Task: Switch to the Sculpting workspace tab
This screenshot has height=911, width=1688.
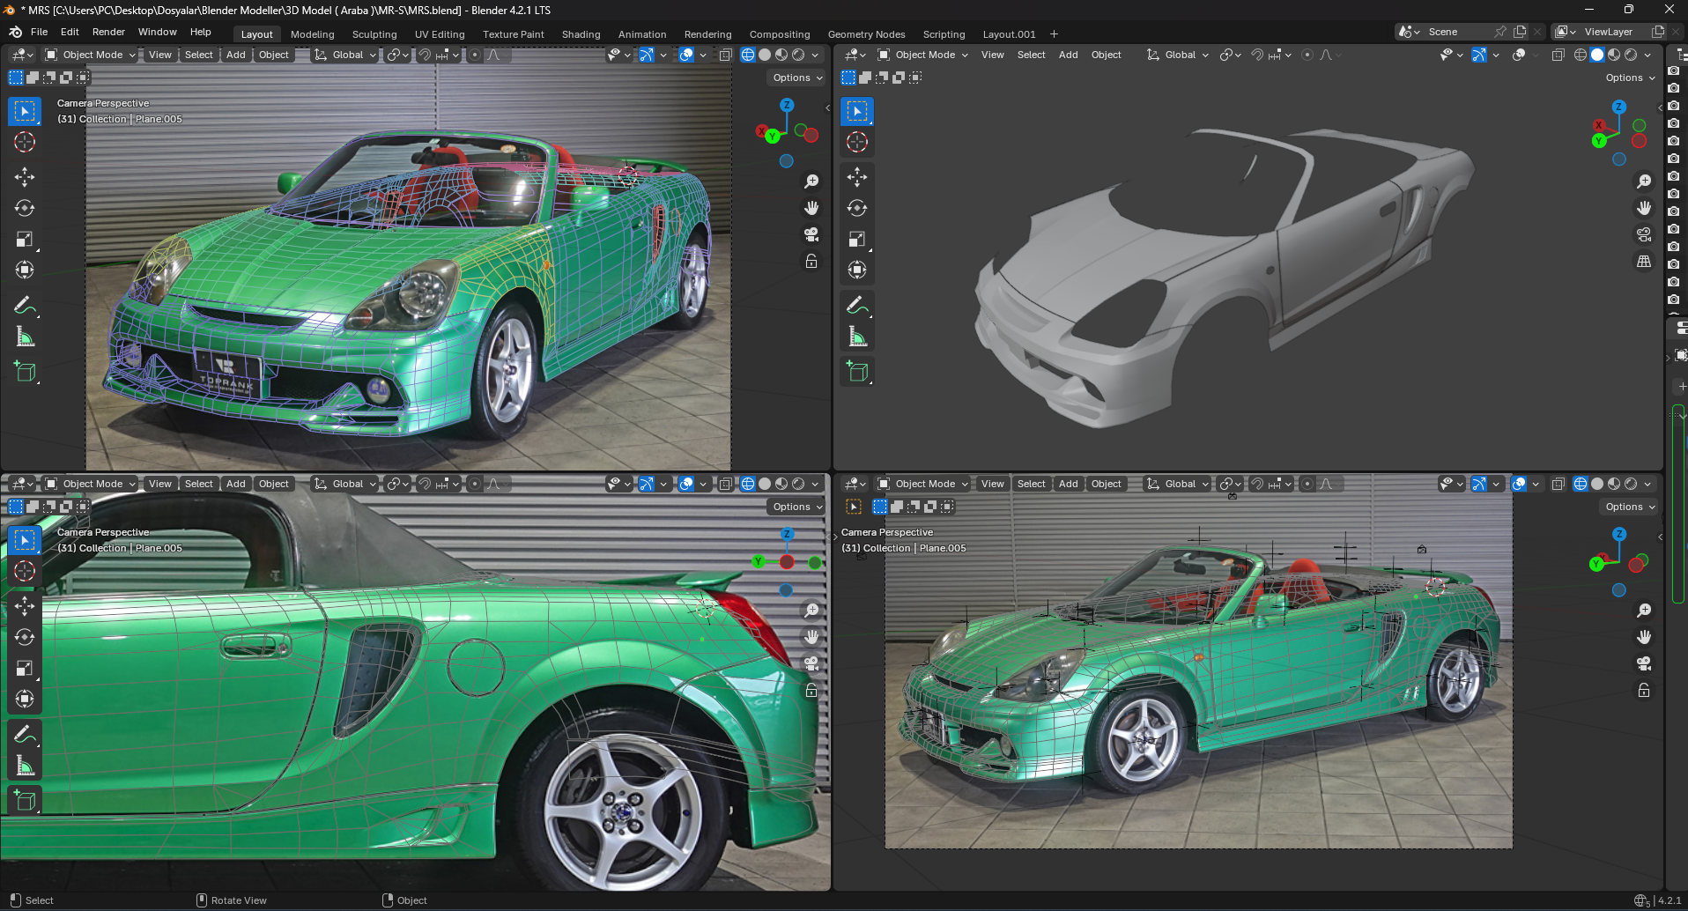Action: coord(374,34)
